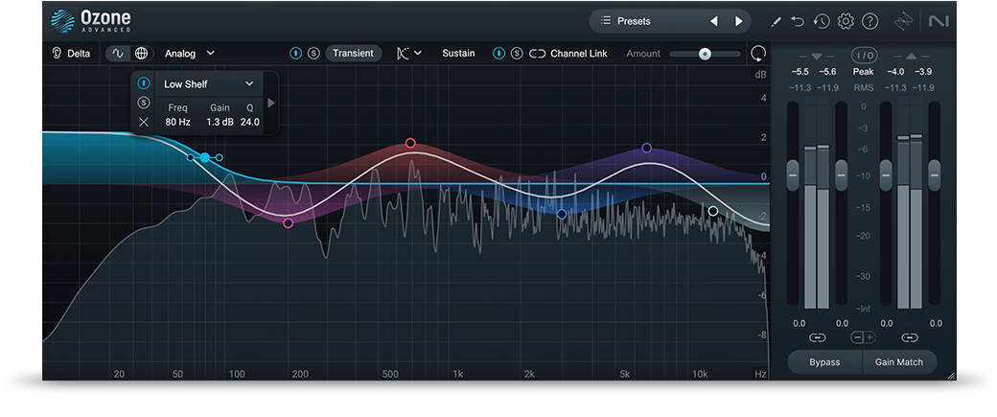
Task: Click the right input gain fader handle
Action: [x=842, y=174]
